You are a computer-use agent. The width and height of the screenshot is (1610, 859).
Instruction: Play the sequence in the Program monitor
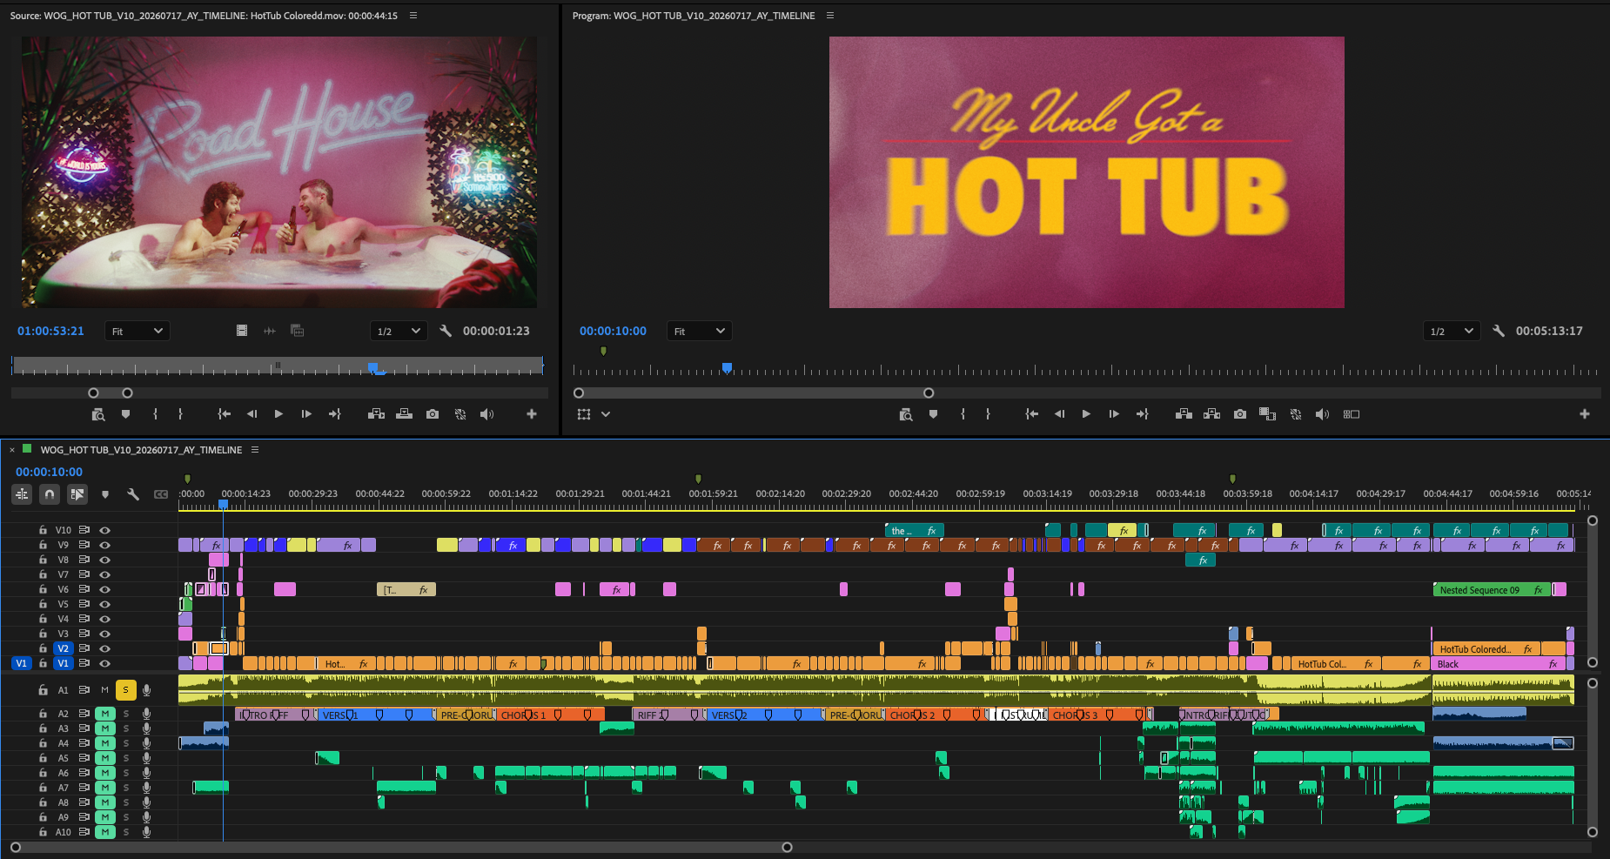(x=1086, y=414)
